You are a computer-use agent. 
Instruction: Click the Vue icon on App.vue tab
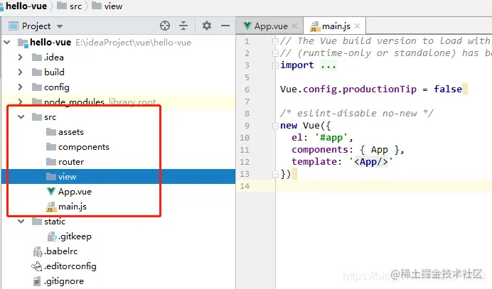247,26
